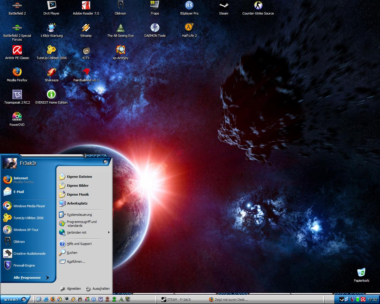The height and width of the screenshot is (304, 380).
Task: Open Programmzugriff und -standards
Action: click(x=84, y=224)
